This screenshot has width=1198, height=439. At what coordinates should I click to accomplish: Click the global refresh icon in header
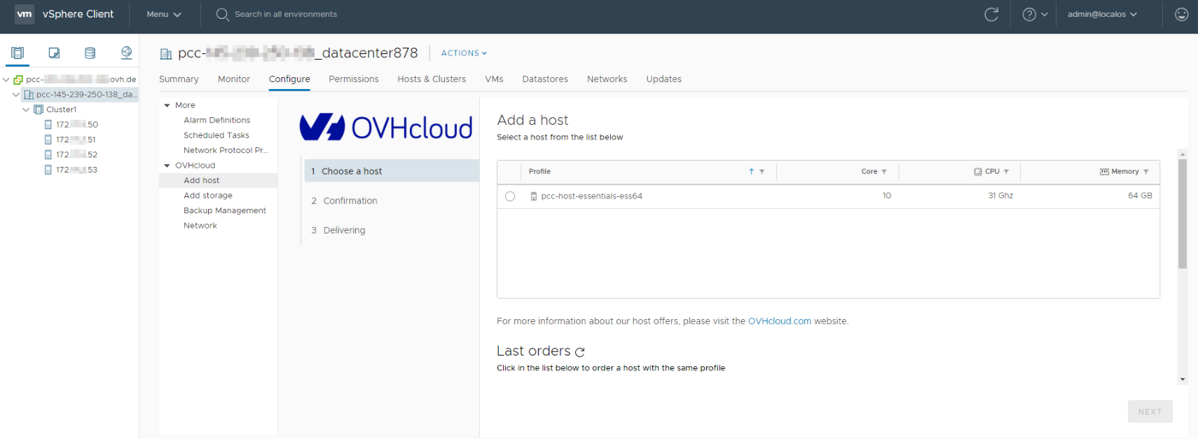[x=991, y=15]
